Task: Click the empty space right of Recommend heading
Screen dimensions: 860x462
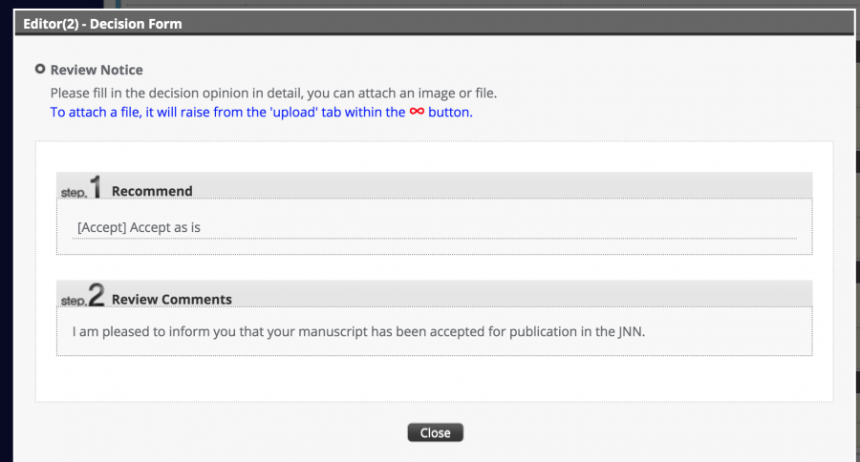Action: (497, 188)
